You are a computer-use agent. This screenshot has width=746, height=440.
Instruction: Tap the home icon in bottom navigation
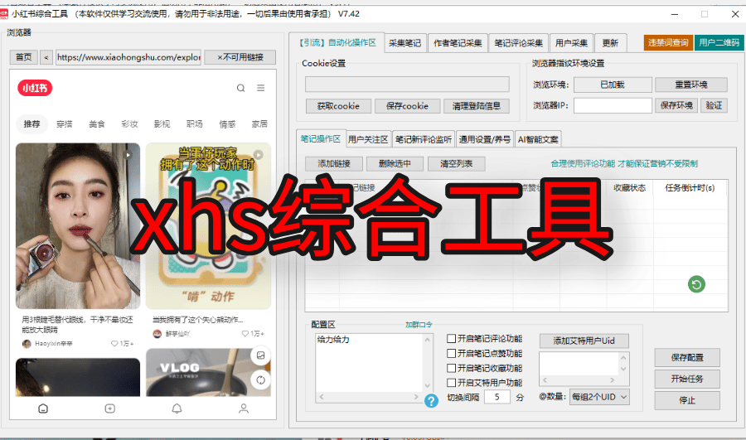coord(43,409)
